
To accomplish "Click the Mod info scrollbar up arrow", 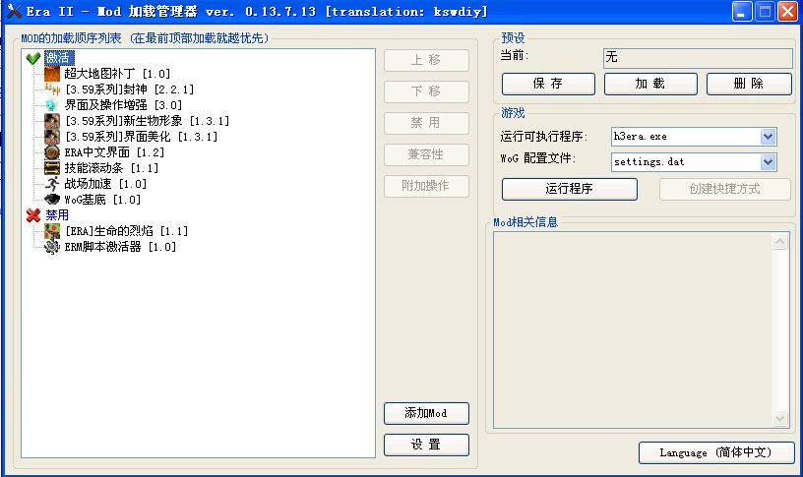I will pos(779,242).
